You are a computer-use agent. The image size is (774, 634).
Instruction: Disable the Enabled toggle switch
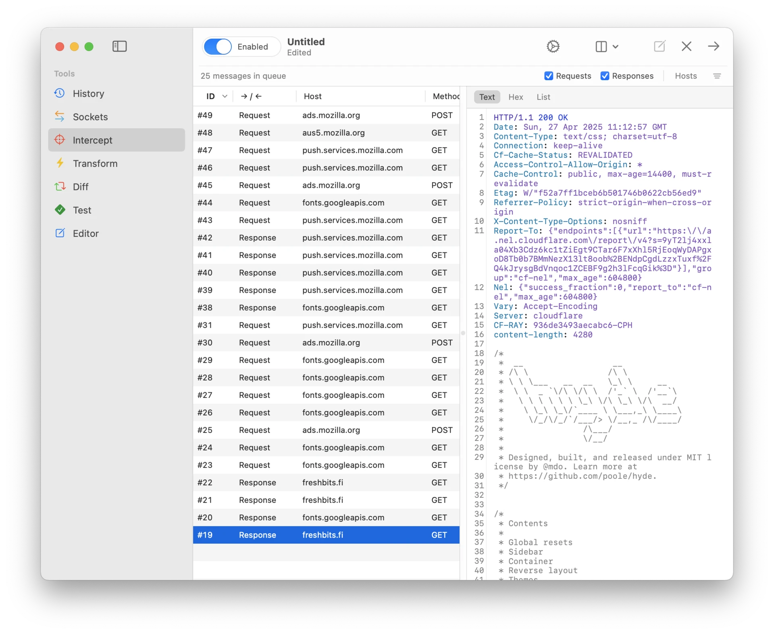click(218, 46)
